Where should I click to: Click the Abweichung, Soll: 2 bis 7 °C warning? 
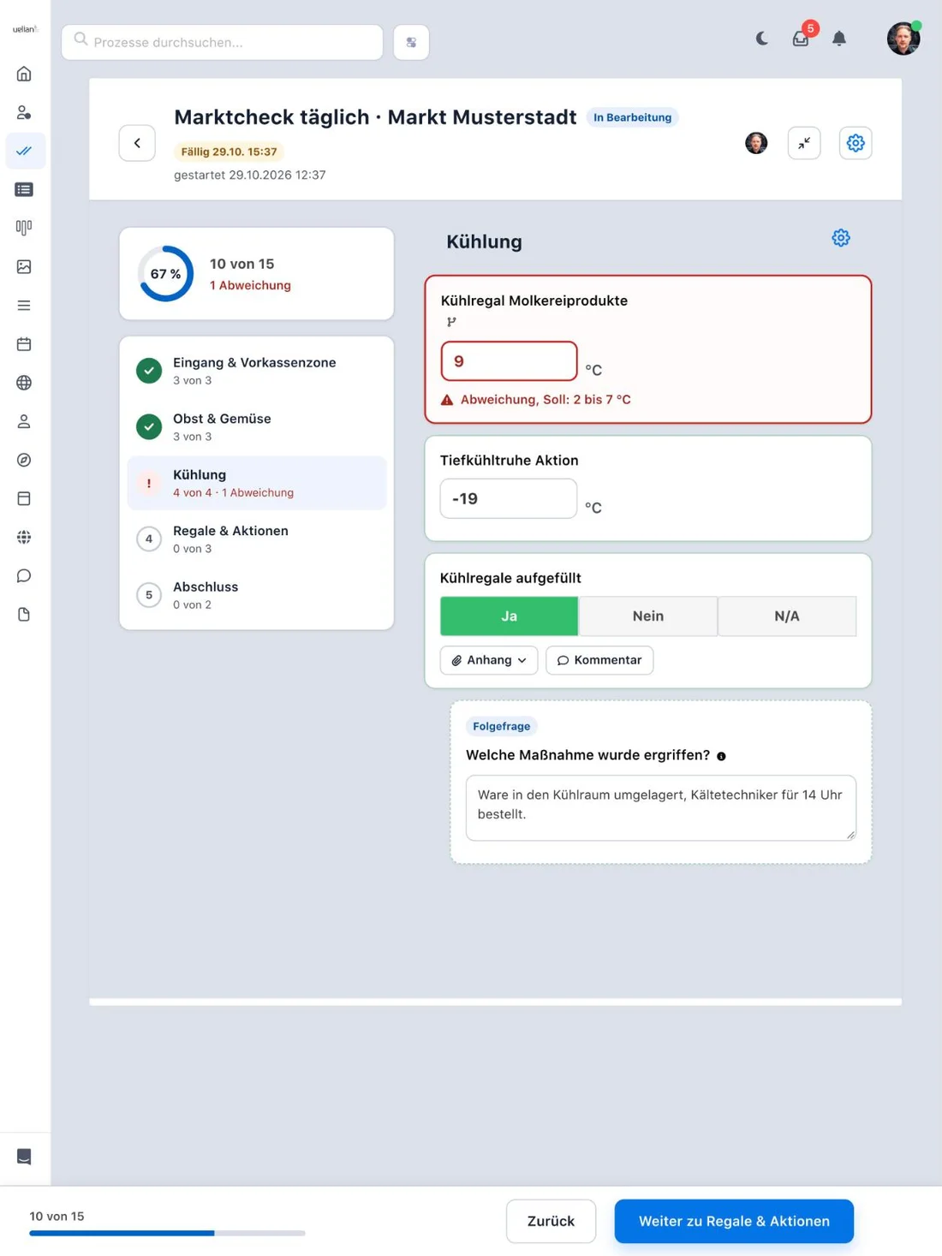pos(536,400)
